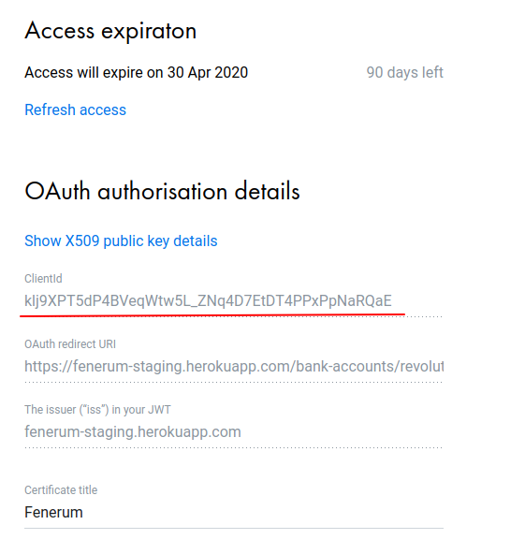Click the red underline beneath ClientId
The height and width of the screenshot is (554, 525).
[x=212, y=314]
